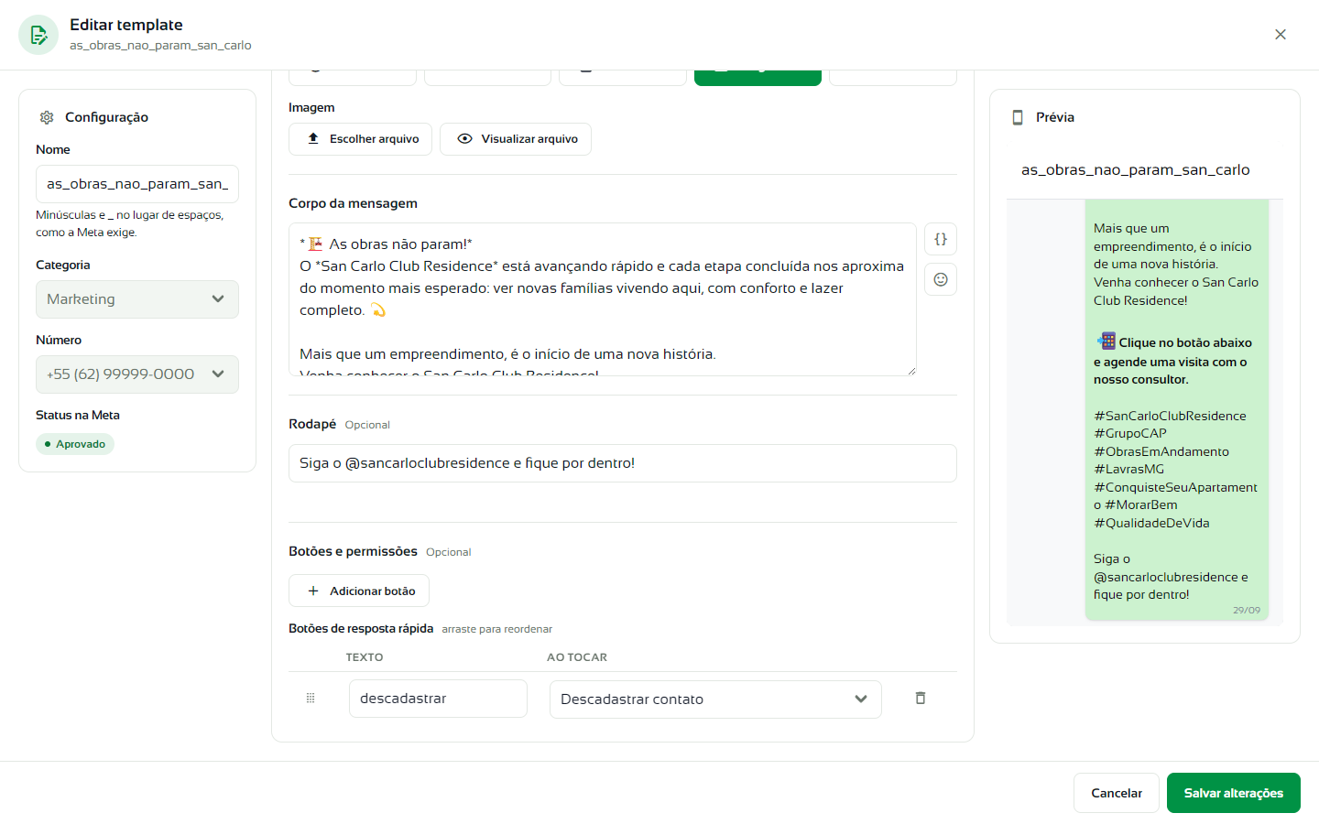Grab the drag handle of descadastrar row
This screenshot has height=824, width=1319.
click(x=311, y=699)
